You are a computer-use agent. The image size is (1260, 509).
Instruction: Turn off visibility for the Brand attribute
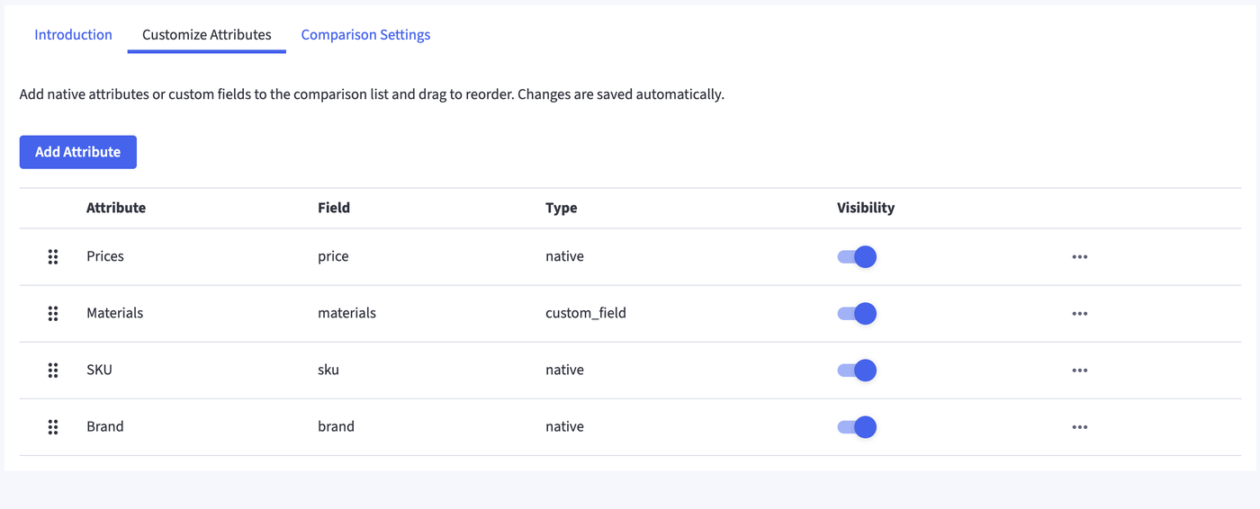pos(857,427)
